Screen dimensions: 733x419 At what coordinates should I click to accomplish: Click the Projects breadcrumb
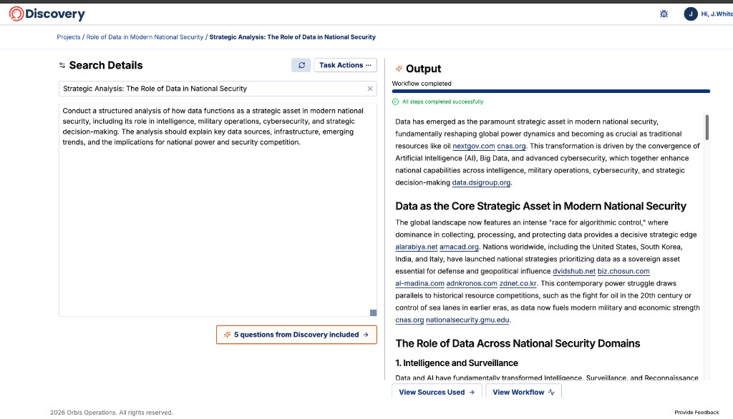click(x=68, y=36)
